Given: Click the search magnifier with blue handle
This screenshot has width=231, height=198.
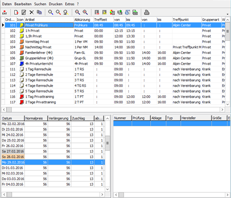Looking at the screenshot, I should click(x=50, y=12).
